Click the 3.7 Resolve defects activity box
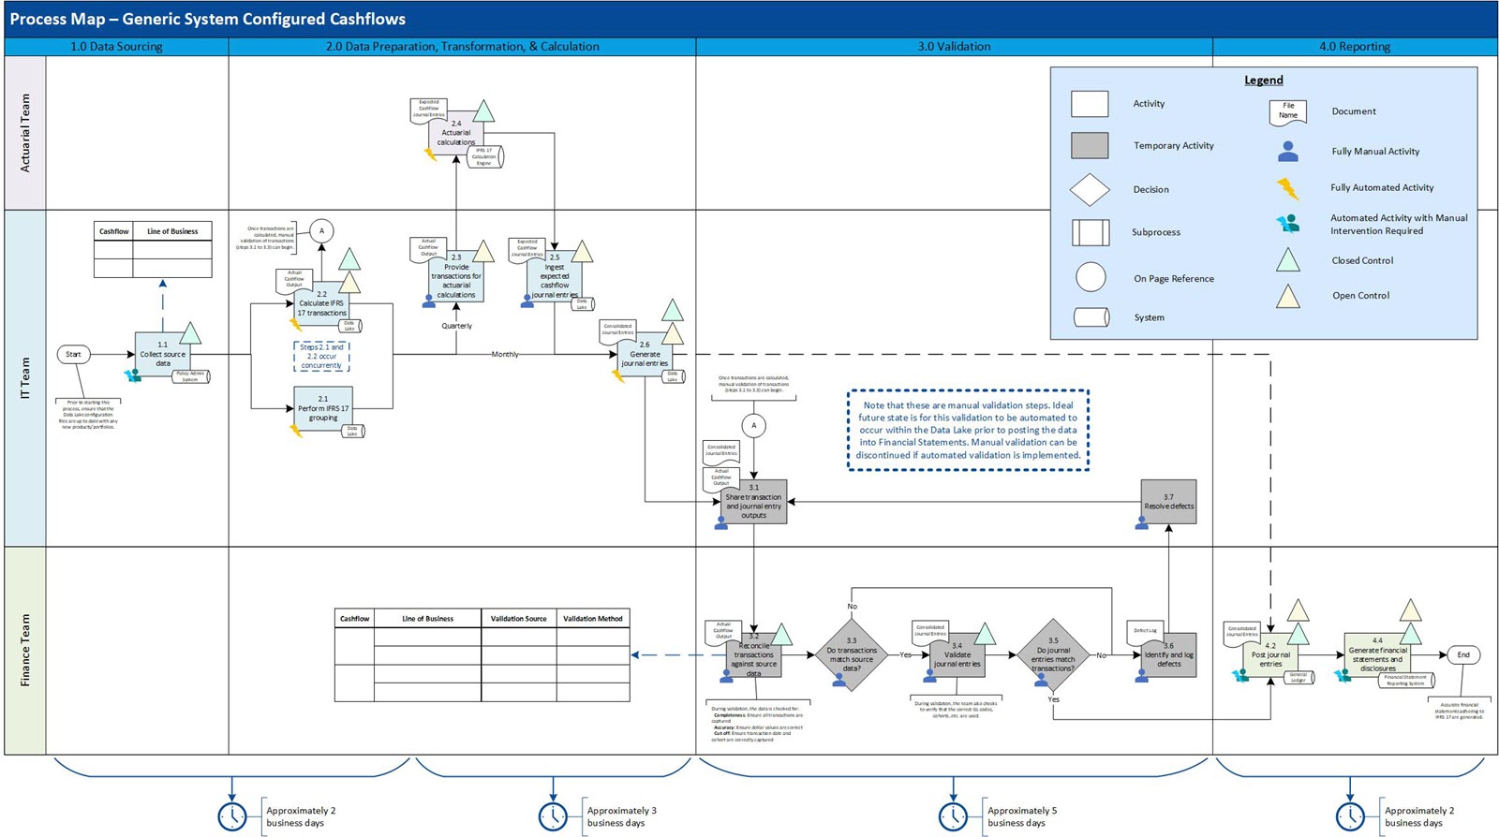The width and height of the screenshot is (1499, 837). click(1168, 502)
